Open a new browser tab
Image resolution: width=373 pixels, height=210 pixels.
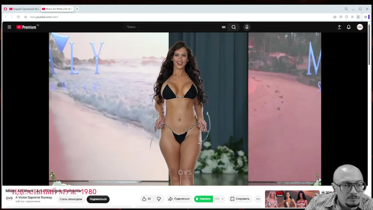click(77, 9)
